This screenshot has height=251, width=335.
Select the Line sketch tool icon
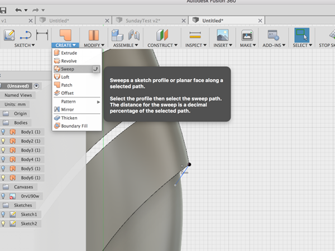[x=26, y=35]
